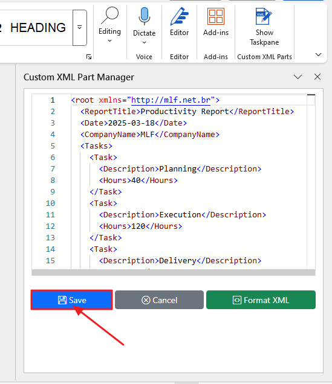Click the opening Tasks tag line

pyautogui.click(x=96, y=146)
